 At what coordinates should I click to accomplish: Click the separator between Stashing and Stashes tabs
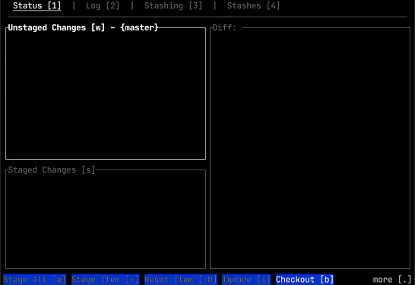[x=214, y=5]
